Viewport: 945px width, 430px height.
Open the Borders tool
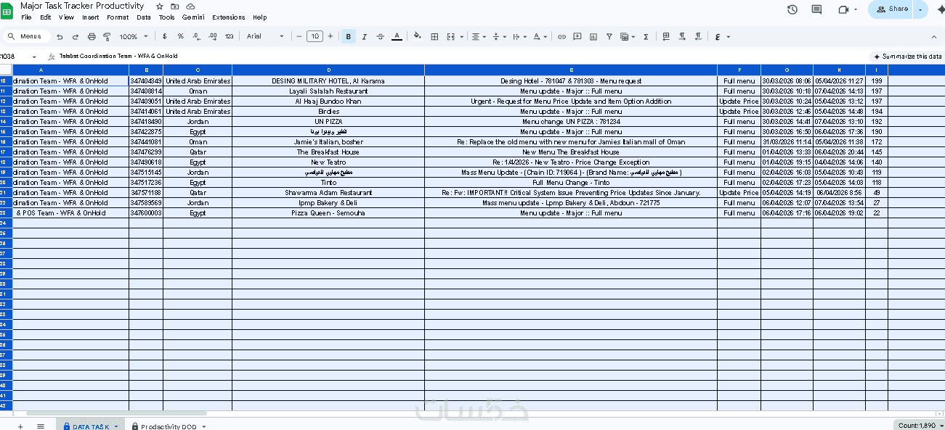click(x=434, y=36)
